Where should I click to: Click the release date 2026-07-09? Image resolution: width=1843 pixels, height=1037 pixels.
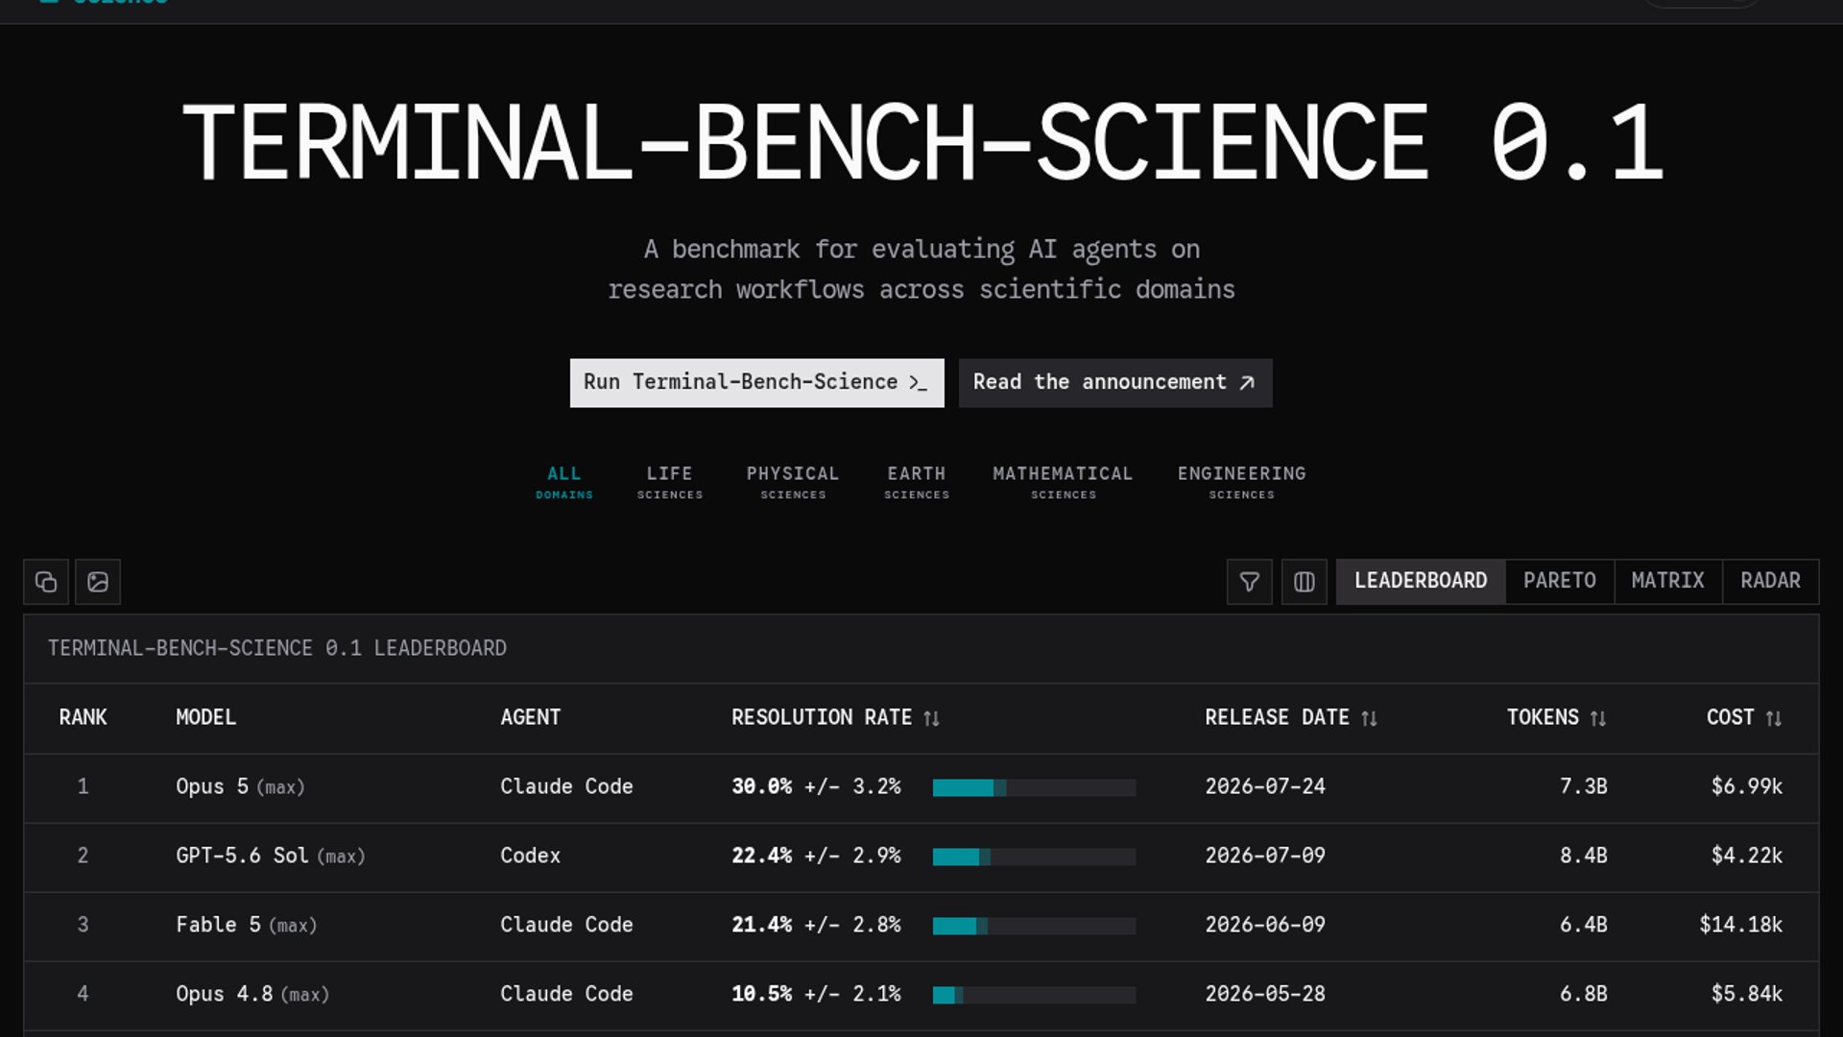[1265, 856]
